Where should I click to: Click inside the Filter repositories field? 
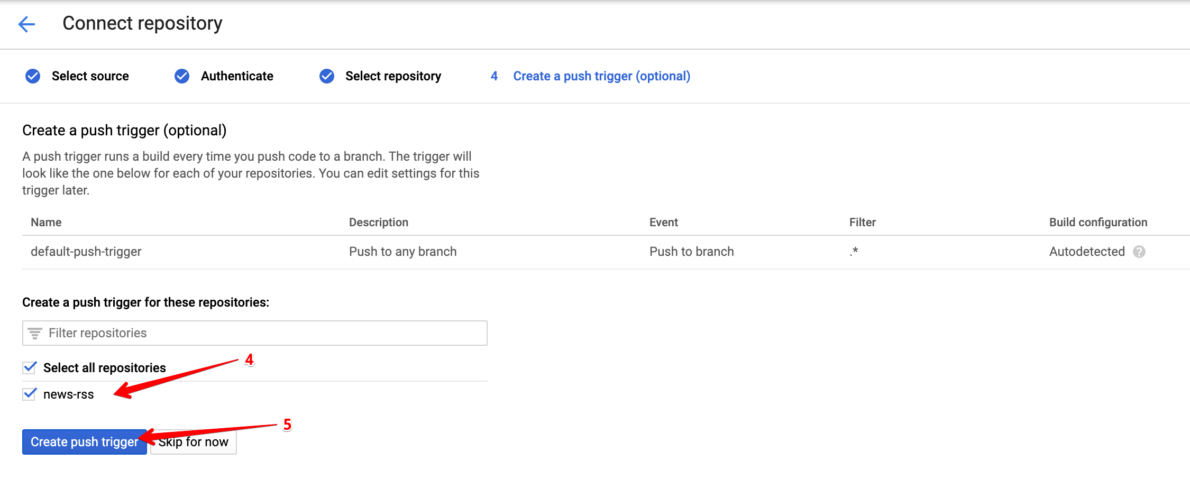(212, 333)
